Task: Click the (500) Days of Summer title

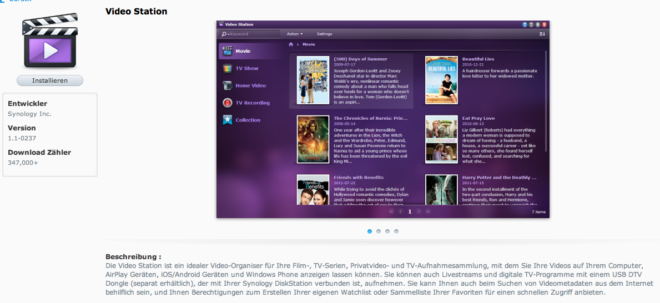Action: point(360,59)
